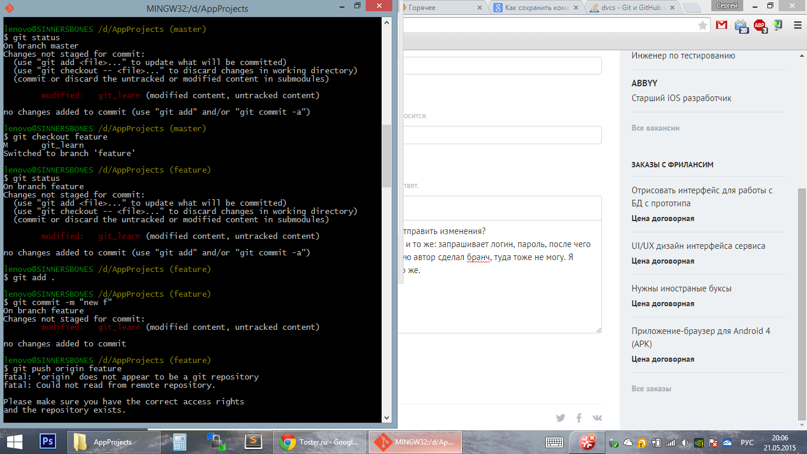Open the Все заказы link
This screenshot has width=807, height=454.
coord(651,389)
